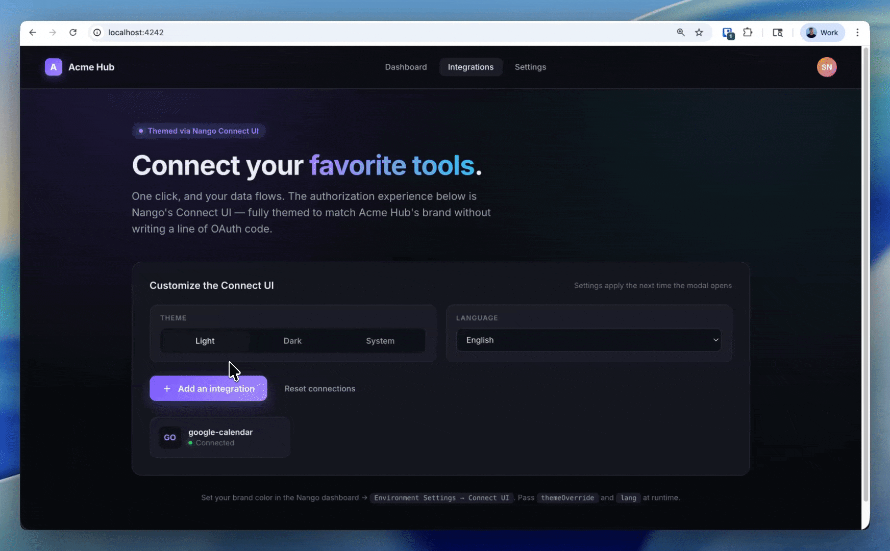This screenshot has width=890, height=551.
Task: Click the page vertical scrollbar
Action: pyautogui.click(x=865, y=275)
